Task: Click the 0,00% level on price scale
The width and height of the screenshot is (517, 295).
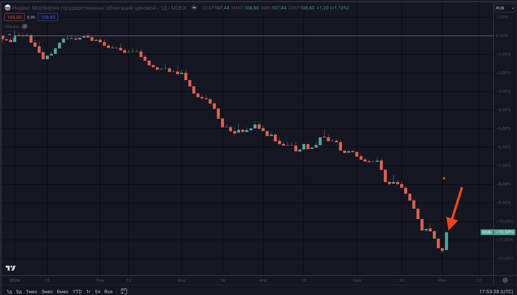Action: (x=503, y=35)
